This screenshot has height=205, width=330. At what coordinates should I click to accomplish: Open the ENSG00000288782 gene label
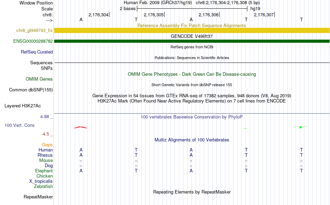pyautogui.click(x=33, y=41)
